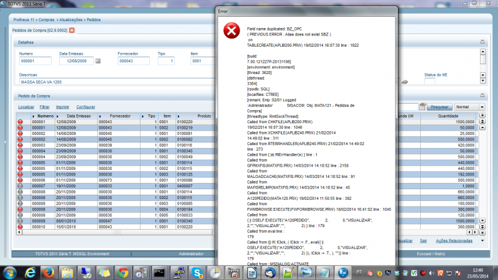Open Windows Explorer folder in taskbar

coord(67,273)
